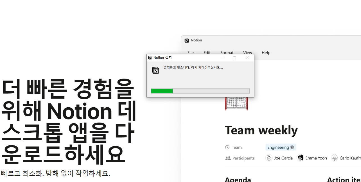Select the Engineering team tag

[281, 147]
